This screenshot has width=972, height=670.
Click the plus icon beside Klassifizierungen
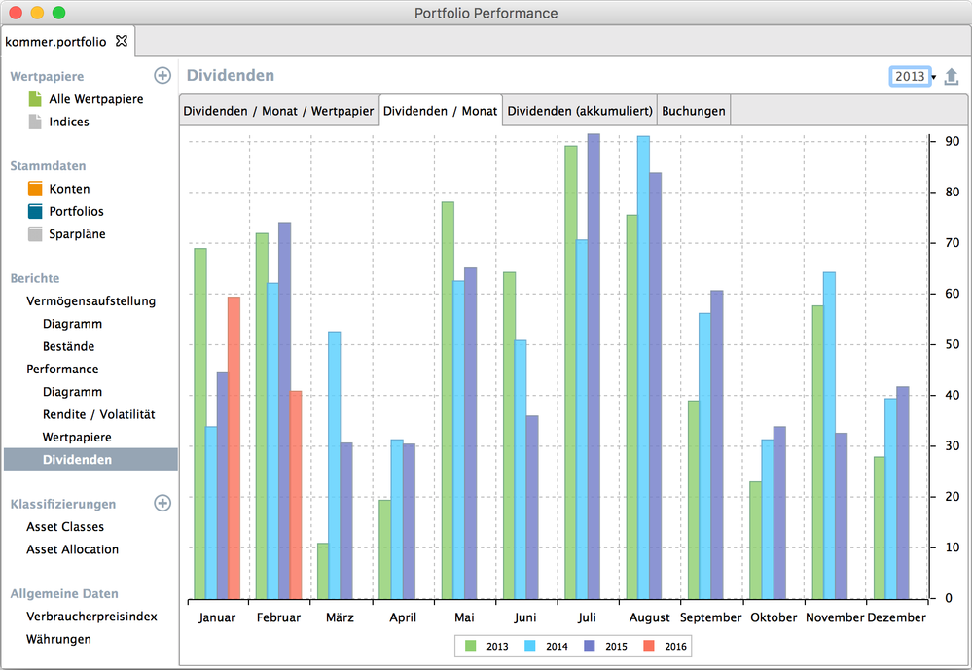click(x=162, y=504)
